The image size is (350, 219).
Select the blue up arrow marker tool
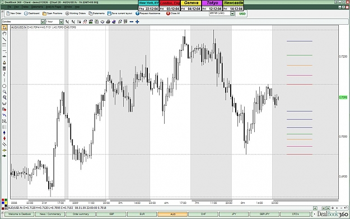click(x=4, y=133)
